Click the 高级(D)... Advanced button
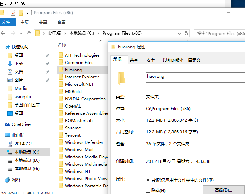The height and width of the screenshot is (194, 245). 223,190
